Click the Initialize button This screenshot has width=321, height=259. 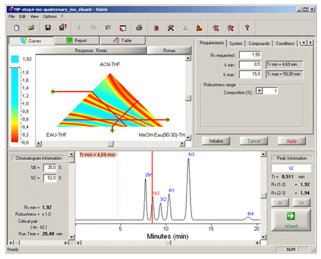click(x=216, y=141)
